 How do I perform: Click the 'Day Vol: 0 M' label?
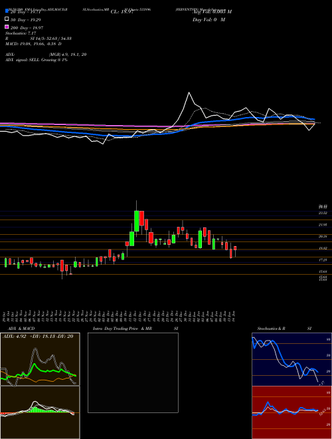(x=208, y=19)
